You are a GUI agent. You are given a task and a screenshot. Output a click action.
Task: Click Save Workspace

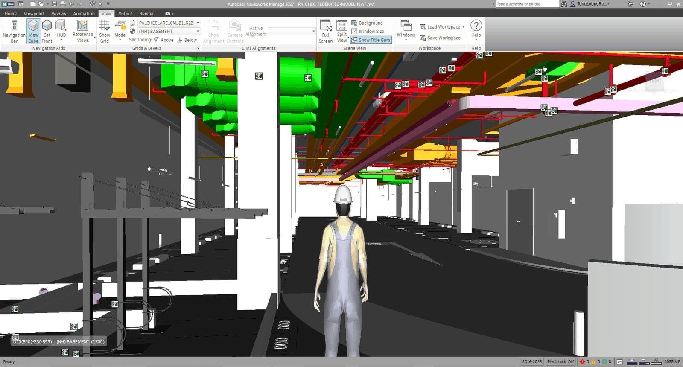pos(440,38)
